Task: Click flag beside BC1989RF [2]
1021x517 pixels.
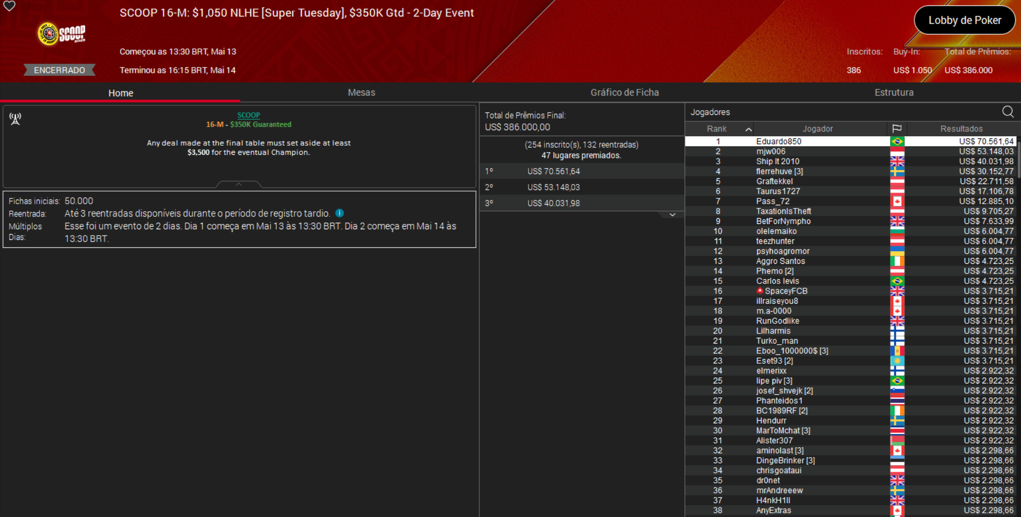Action: point(897,411)
